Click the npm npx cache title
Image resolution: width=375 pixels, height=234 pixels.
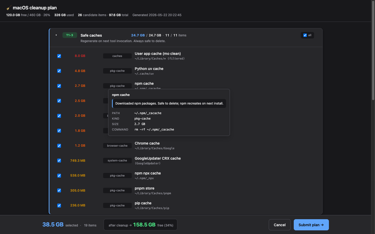pos(148,173)
